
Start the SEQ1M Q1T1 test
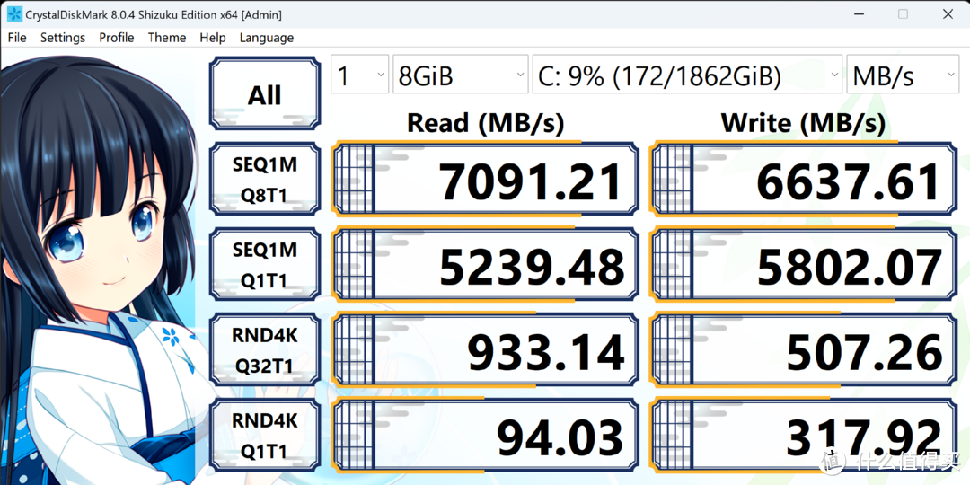point(265,264)
